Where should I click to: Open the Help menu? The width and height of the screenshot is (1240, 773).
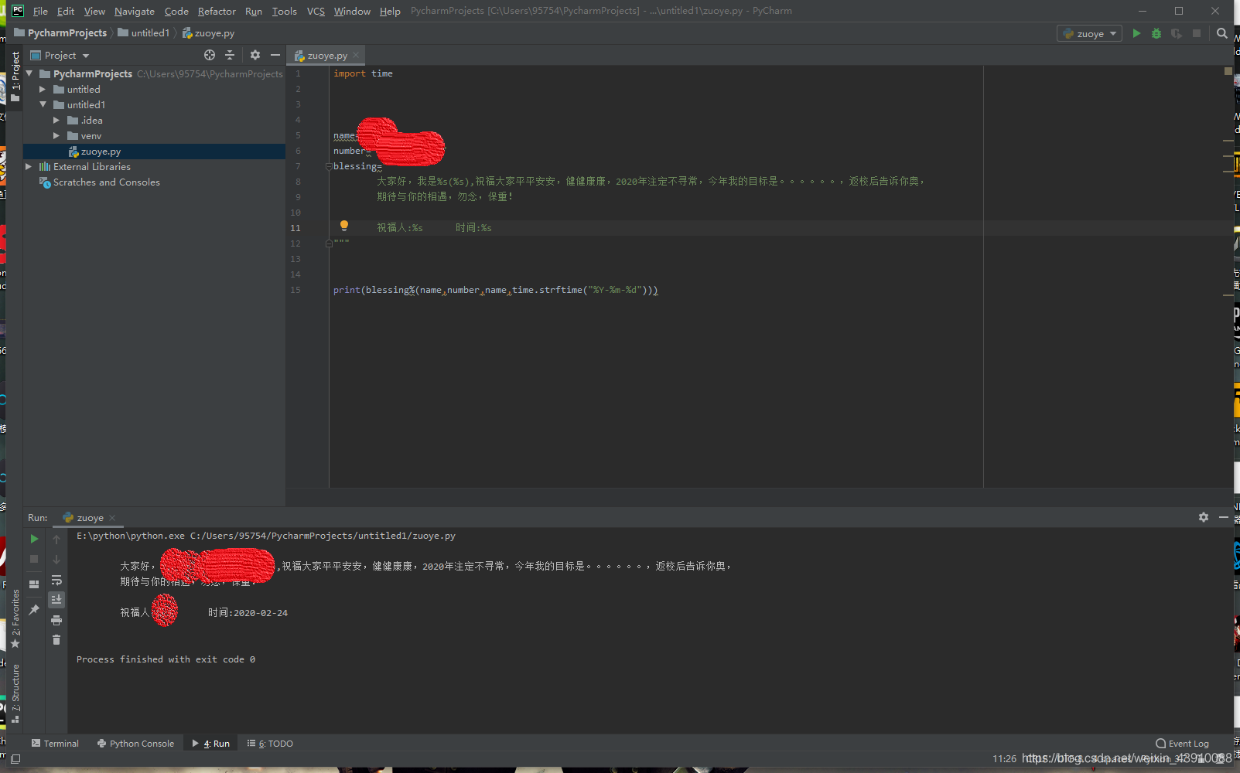390,11
